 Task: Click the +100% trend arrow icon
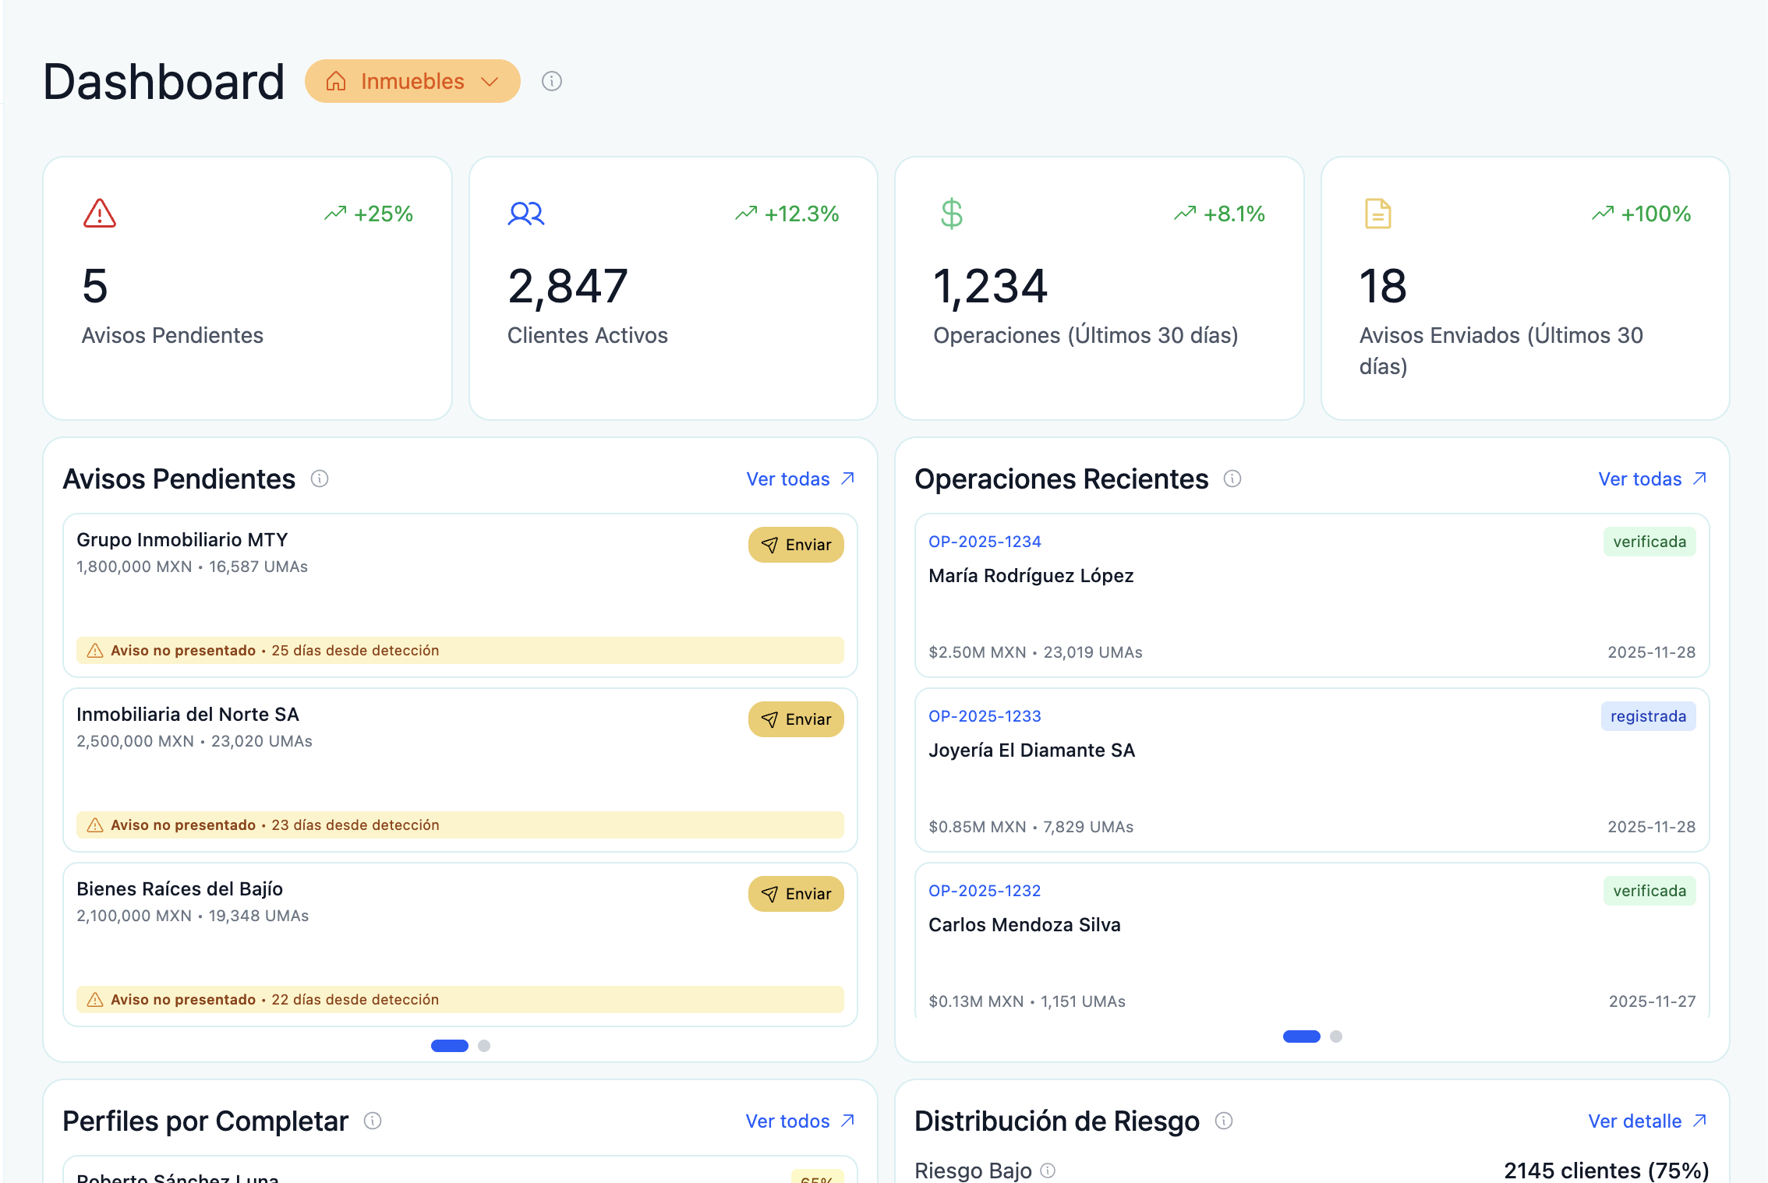click(x=1603, y=214)
